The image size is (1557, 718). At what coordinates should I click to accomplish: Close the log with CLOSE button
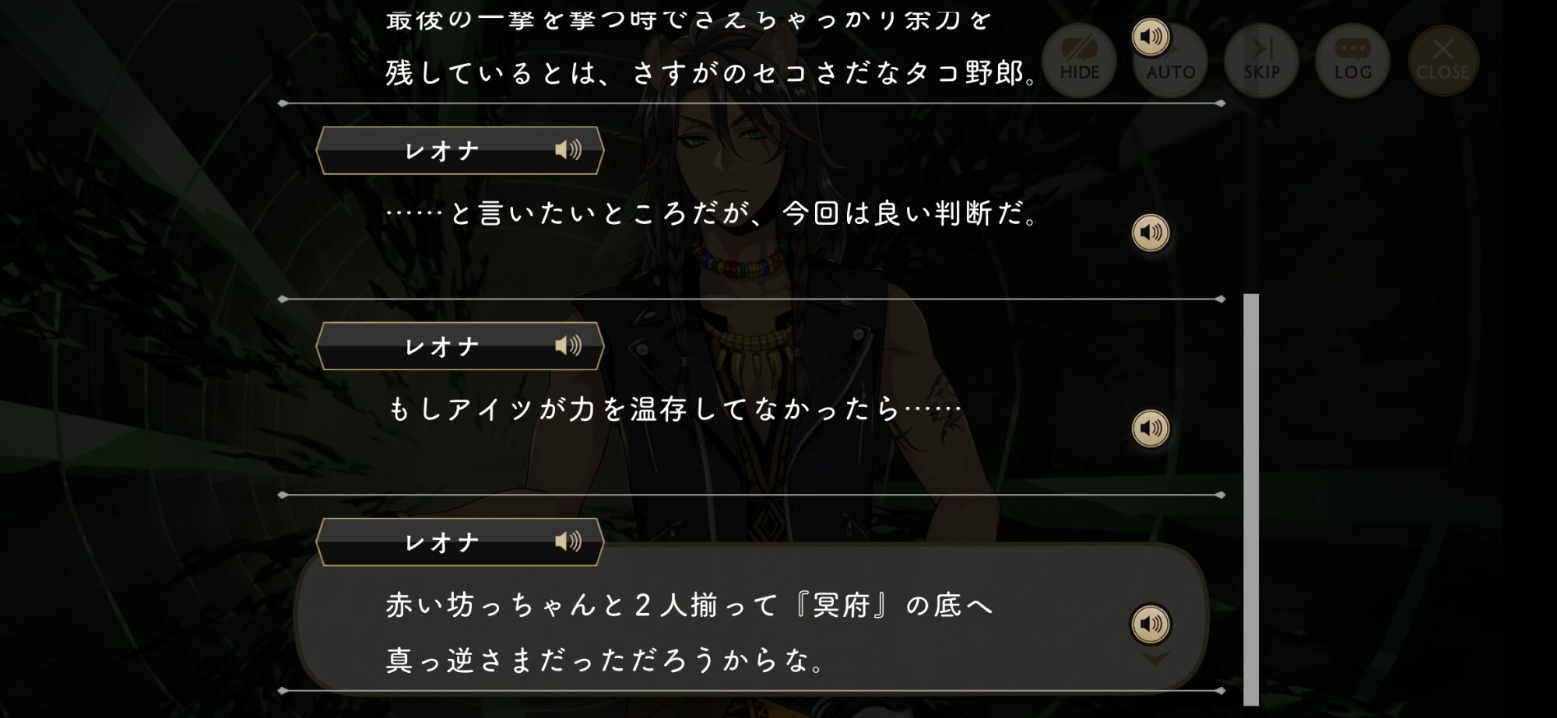1443,61
